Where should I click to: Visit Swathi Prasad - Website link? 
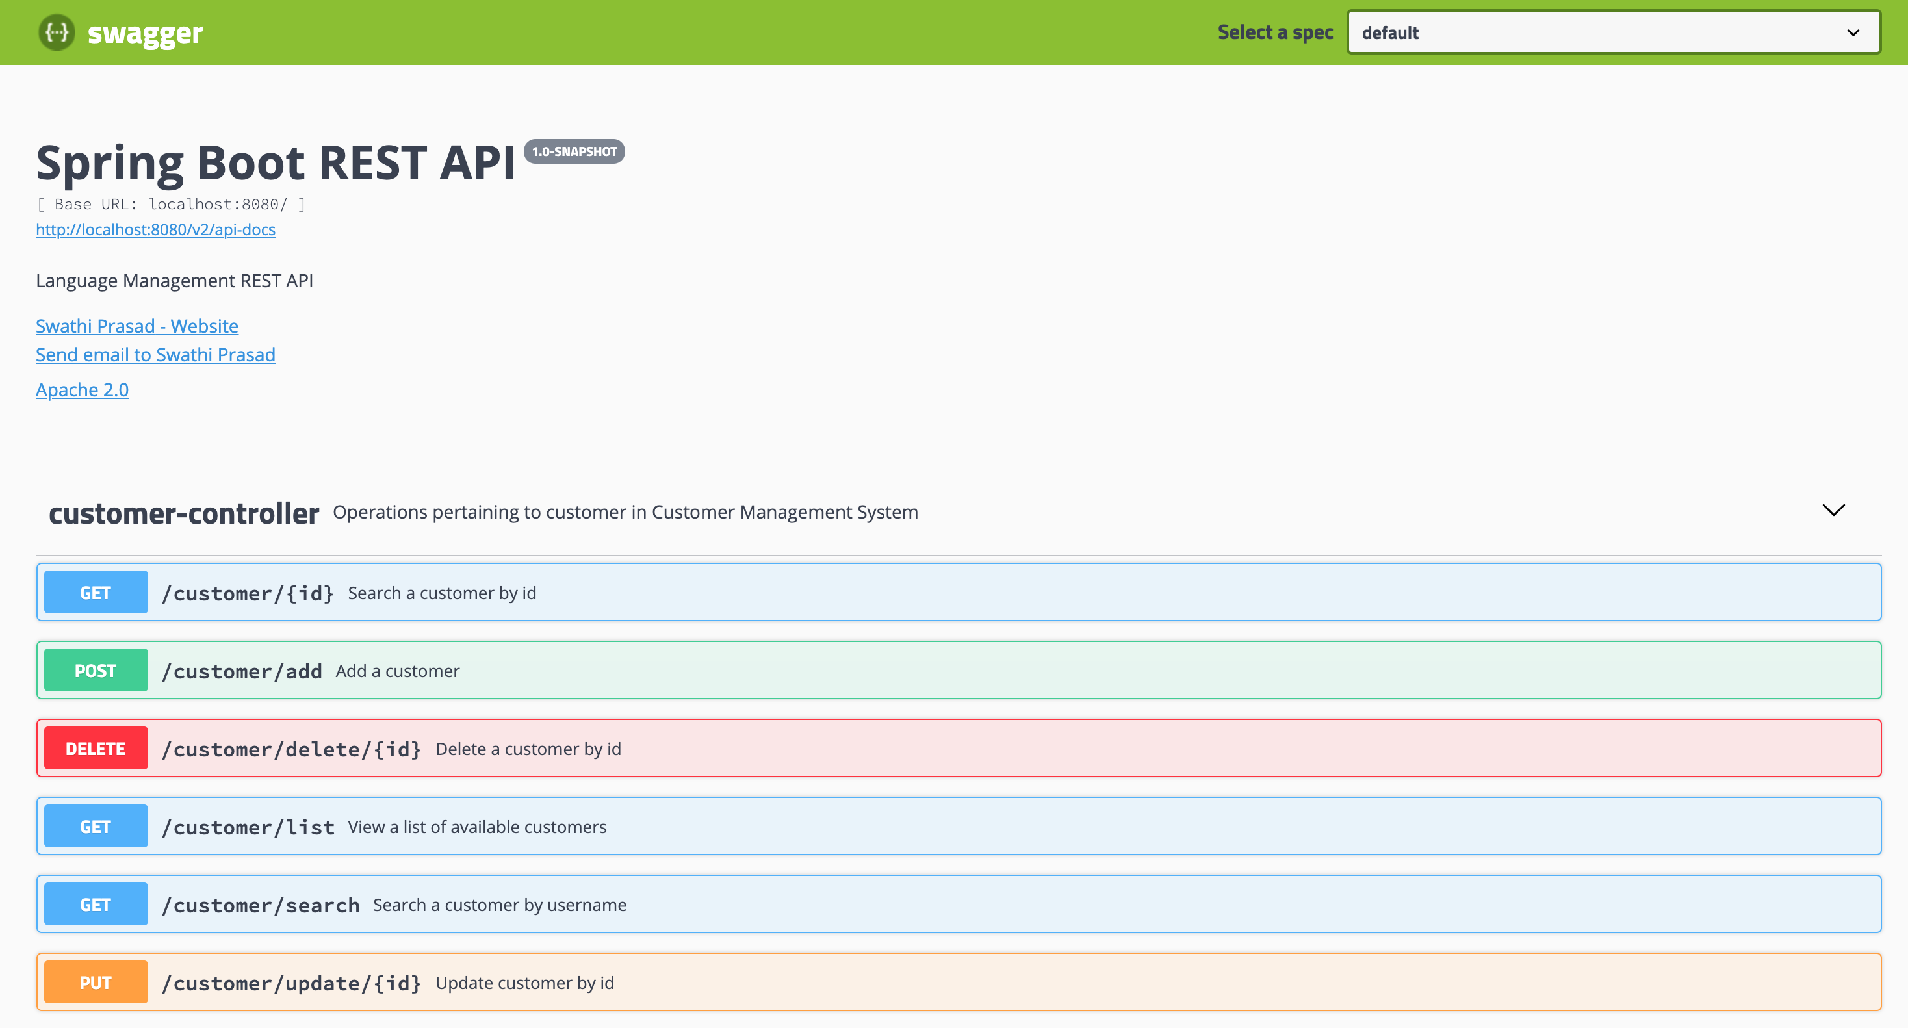click(x=137, y=327)
